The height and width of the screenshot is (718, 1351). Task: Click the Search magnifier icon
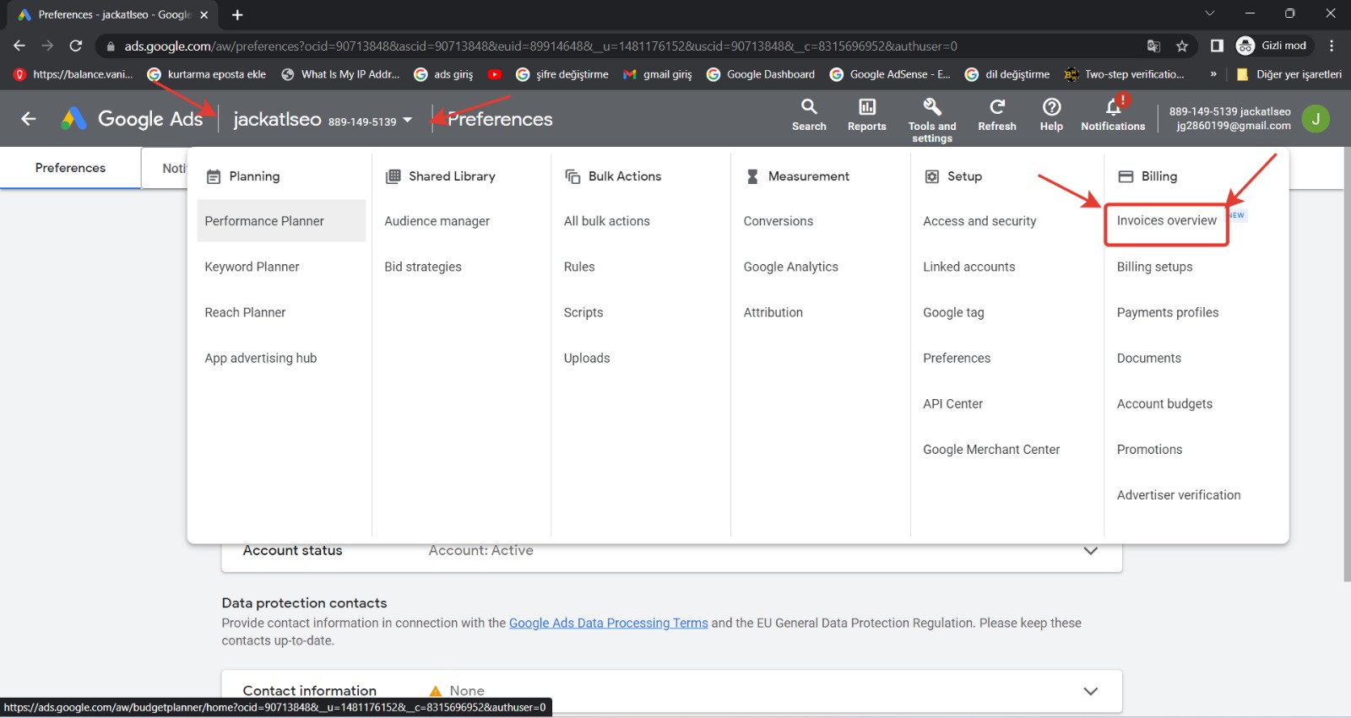(809, 107)
